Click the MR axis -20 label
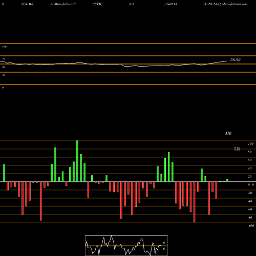Screen dimensions: 256x256 pyautogui.click(x=250, y=193)
